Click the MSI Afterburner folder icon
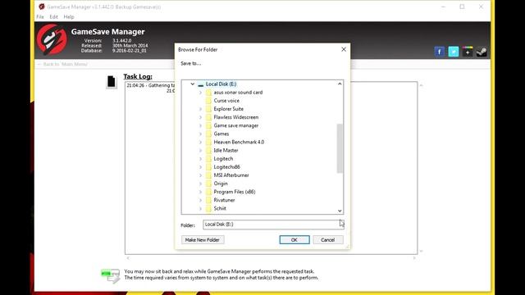The image size is (525, 295). click(x=208, y=175)
